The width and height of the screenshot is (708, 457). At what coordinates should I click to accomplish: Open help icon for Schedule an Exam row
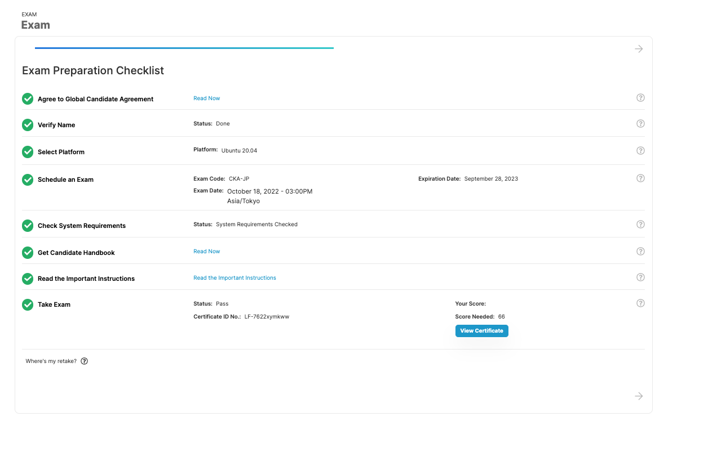(640, 178)
